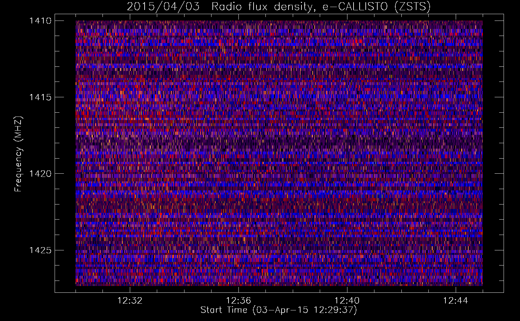Click the '1410' frequency axis label
The width and height of the screenshot is (520, 321).
(x=40, y=21)
